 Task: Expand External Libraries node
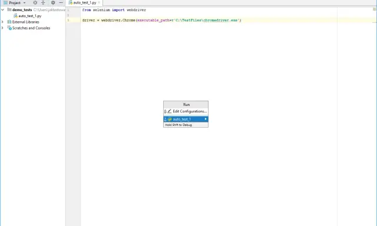(2, 22)
